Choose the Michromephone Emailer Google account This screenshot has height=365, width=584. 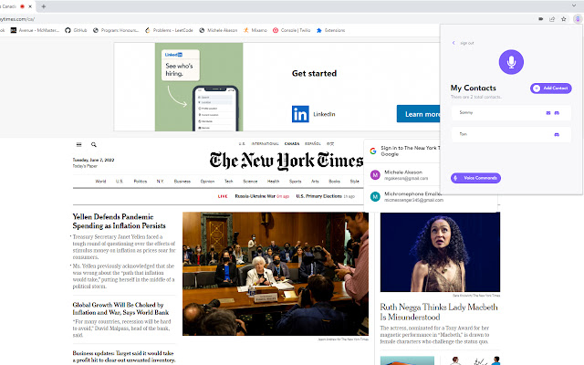click(x=405, y=197)
